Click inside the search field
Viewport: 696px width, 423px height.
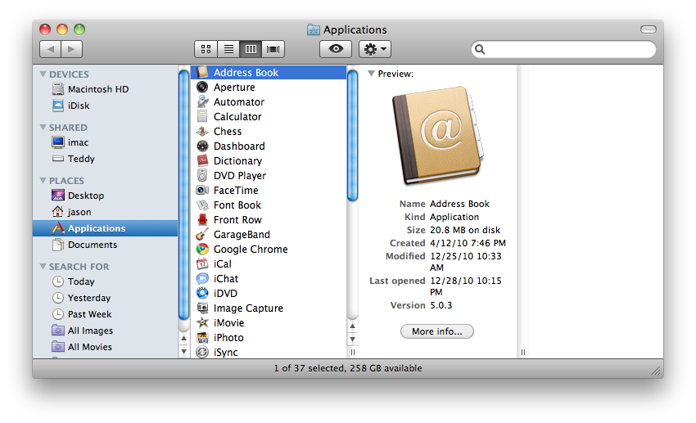pos(563,49)
